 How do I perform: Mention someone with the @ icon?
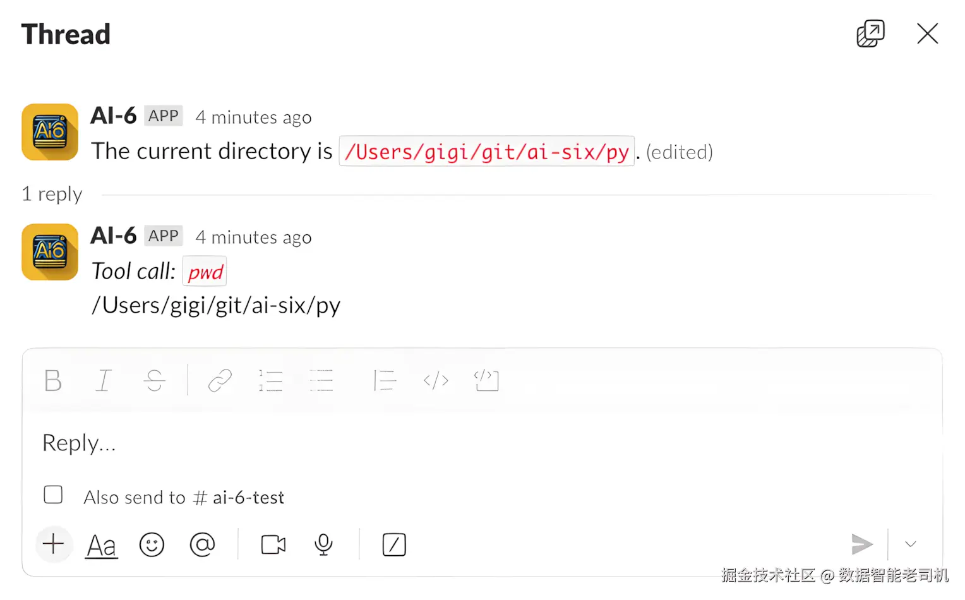coord(202,544)
